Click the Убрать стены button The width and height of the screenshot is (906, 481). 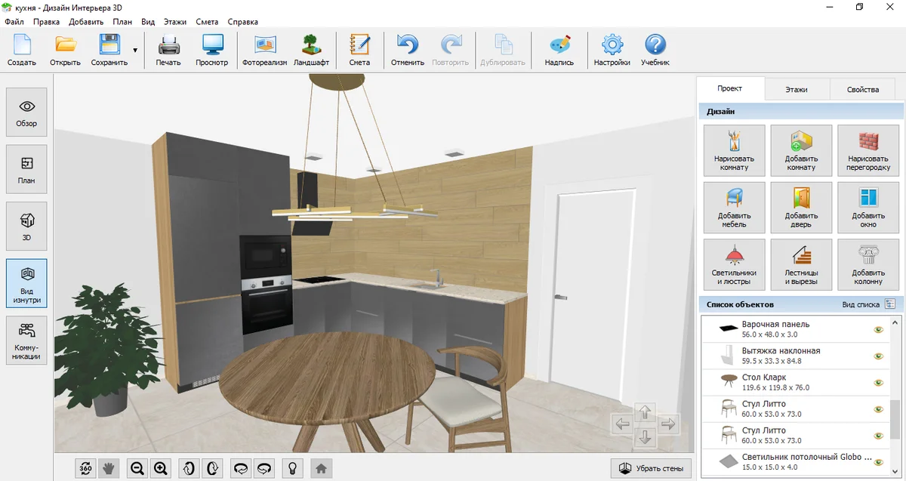(x=650, y=469)
